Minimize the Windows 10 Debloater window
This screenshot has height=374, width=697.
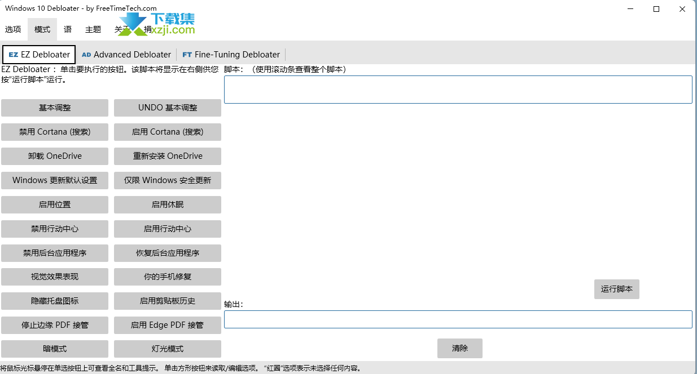[x=630, y=8]
